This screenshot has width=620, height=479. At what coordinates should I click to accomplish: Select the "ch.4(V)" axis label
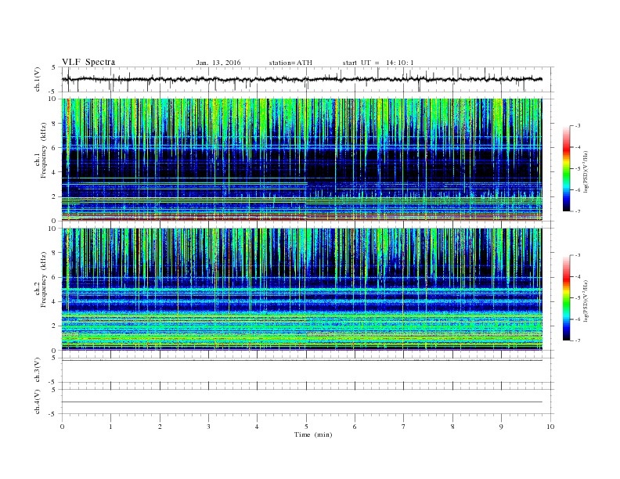[x=38, y=402]
